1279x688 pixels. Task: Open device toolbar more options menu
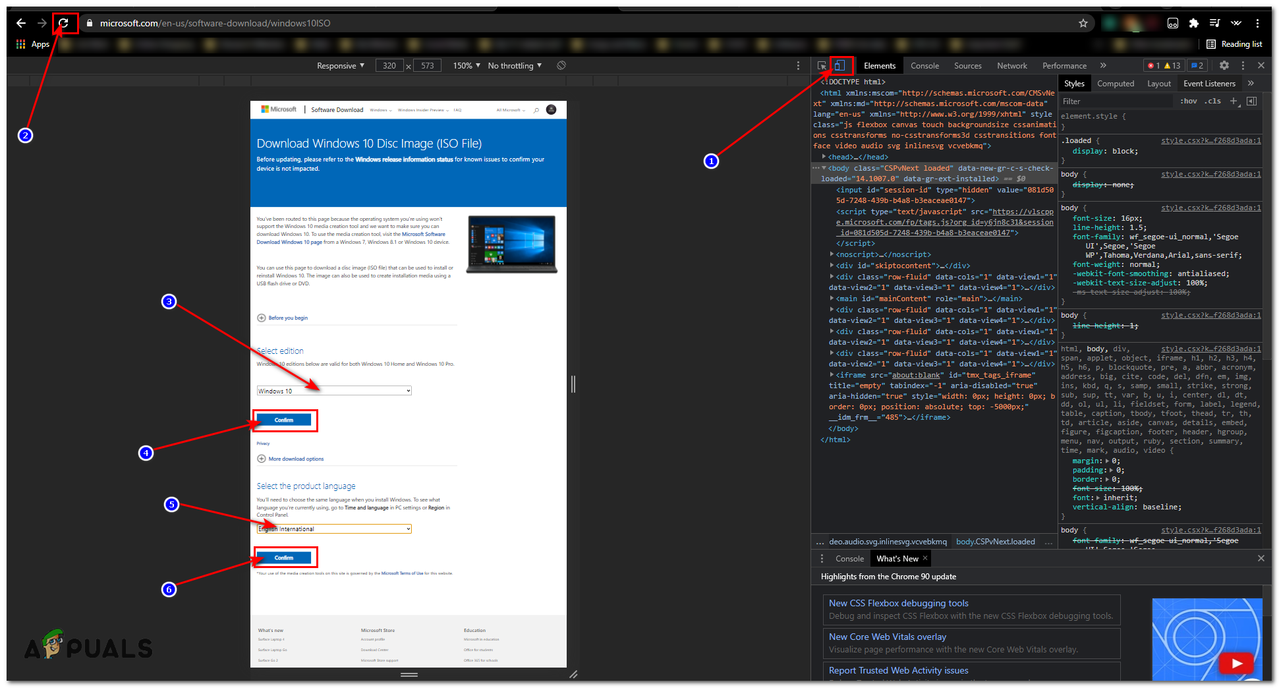click(798, 65)
